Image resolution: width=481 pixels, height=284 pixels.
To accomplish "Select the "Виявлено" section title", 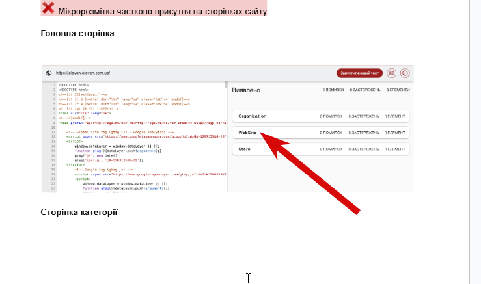I will point(246,90).
